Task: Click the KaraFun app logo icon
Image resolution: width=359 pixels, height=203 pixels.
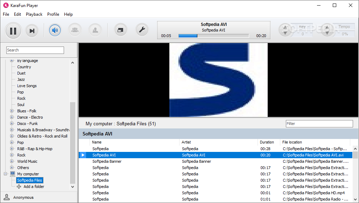Action: (x=6, y=5)
